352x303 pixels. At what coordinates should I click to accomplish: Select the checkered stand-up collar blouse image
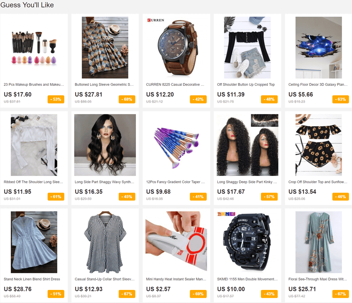point(105,242)
